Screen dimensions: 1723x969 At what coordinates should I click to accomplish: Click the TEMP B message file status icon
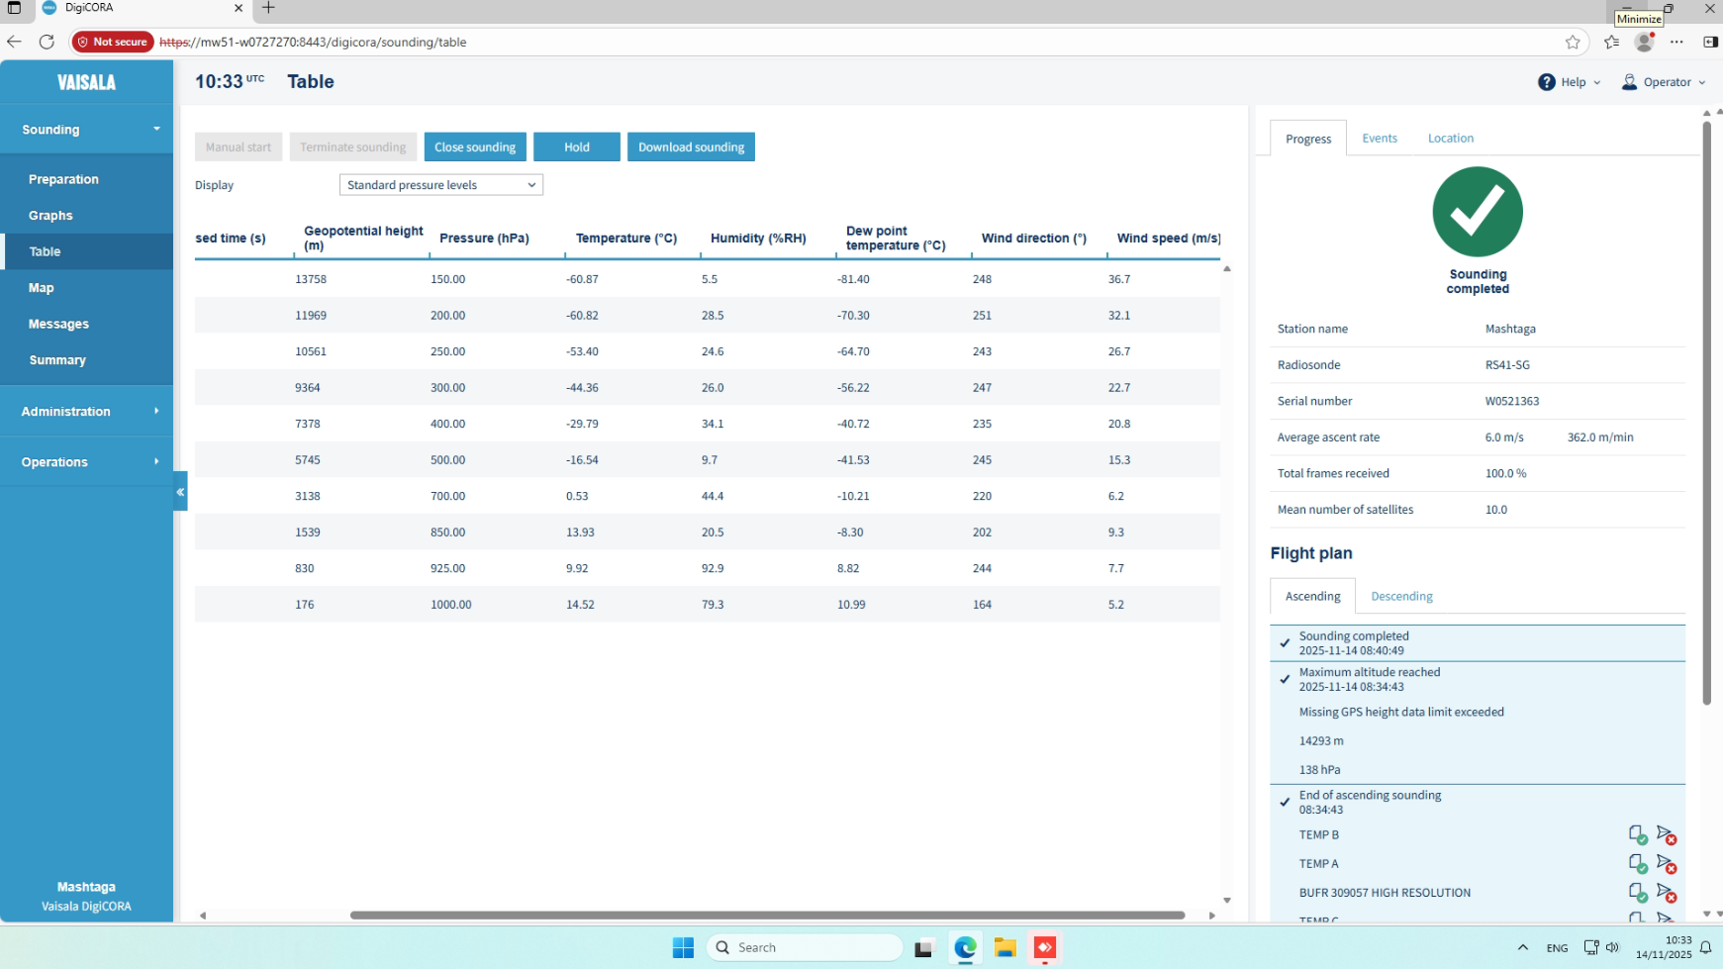[x=1637, y=834]
